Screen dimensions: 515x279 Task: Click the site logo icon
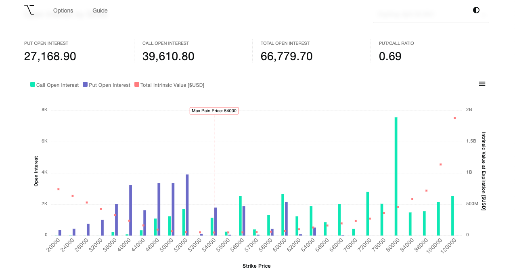29,10
